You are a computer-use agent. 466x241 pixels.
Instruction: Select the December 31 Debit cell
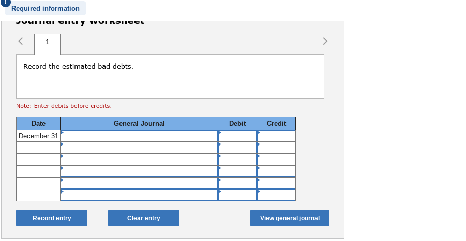[x=237, y=136]
